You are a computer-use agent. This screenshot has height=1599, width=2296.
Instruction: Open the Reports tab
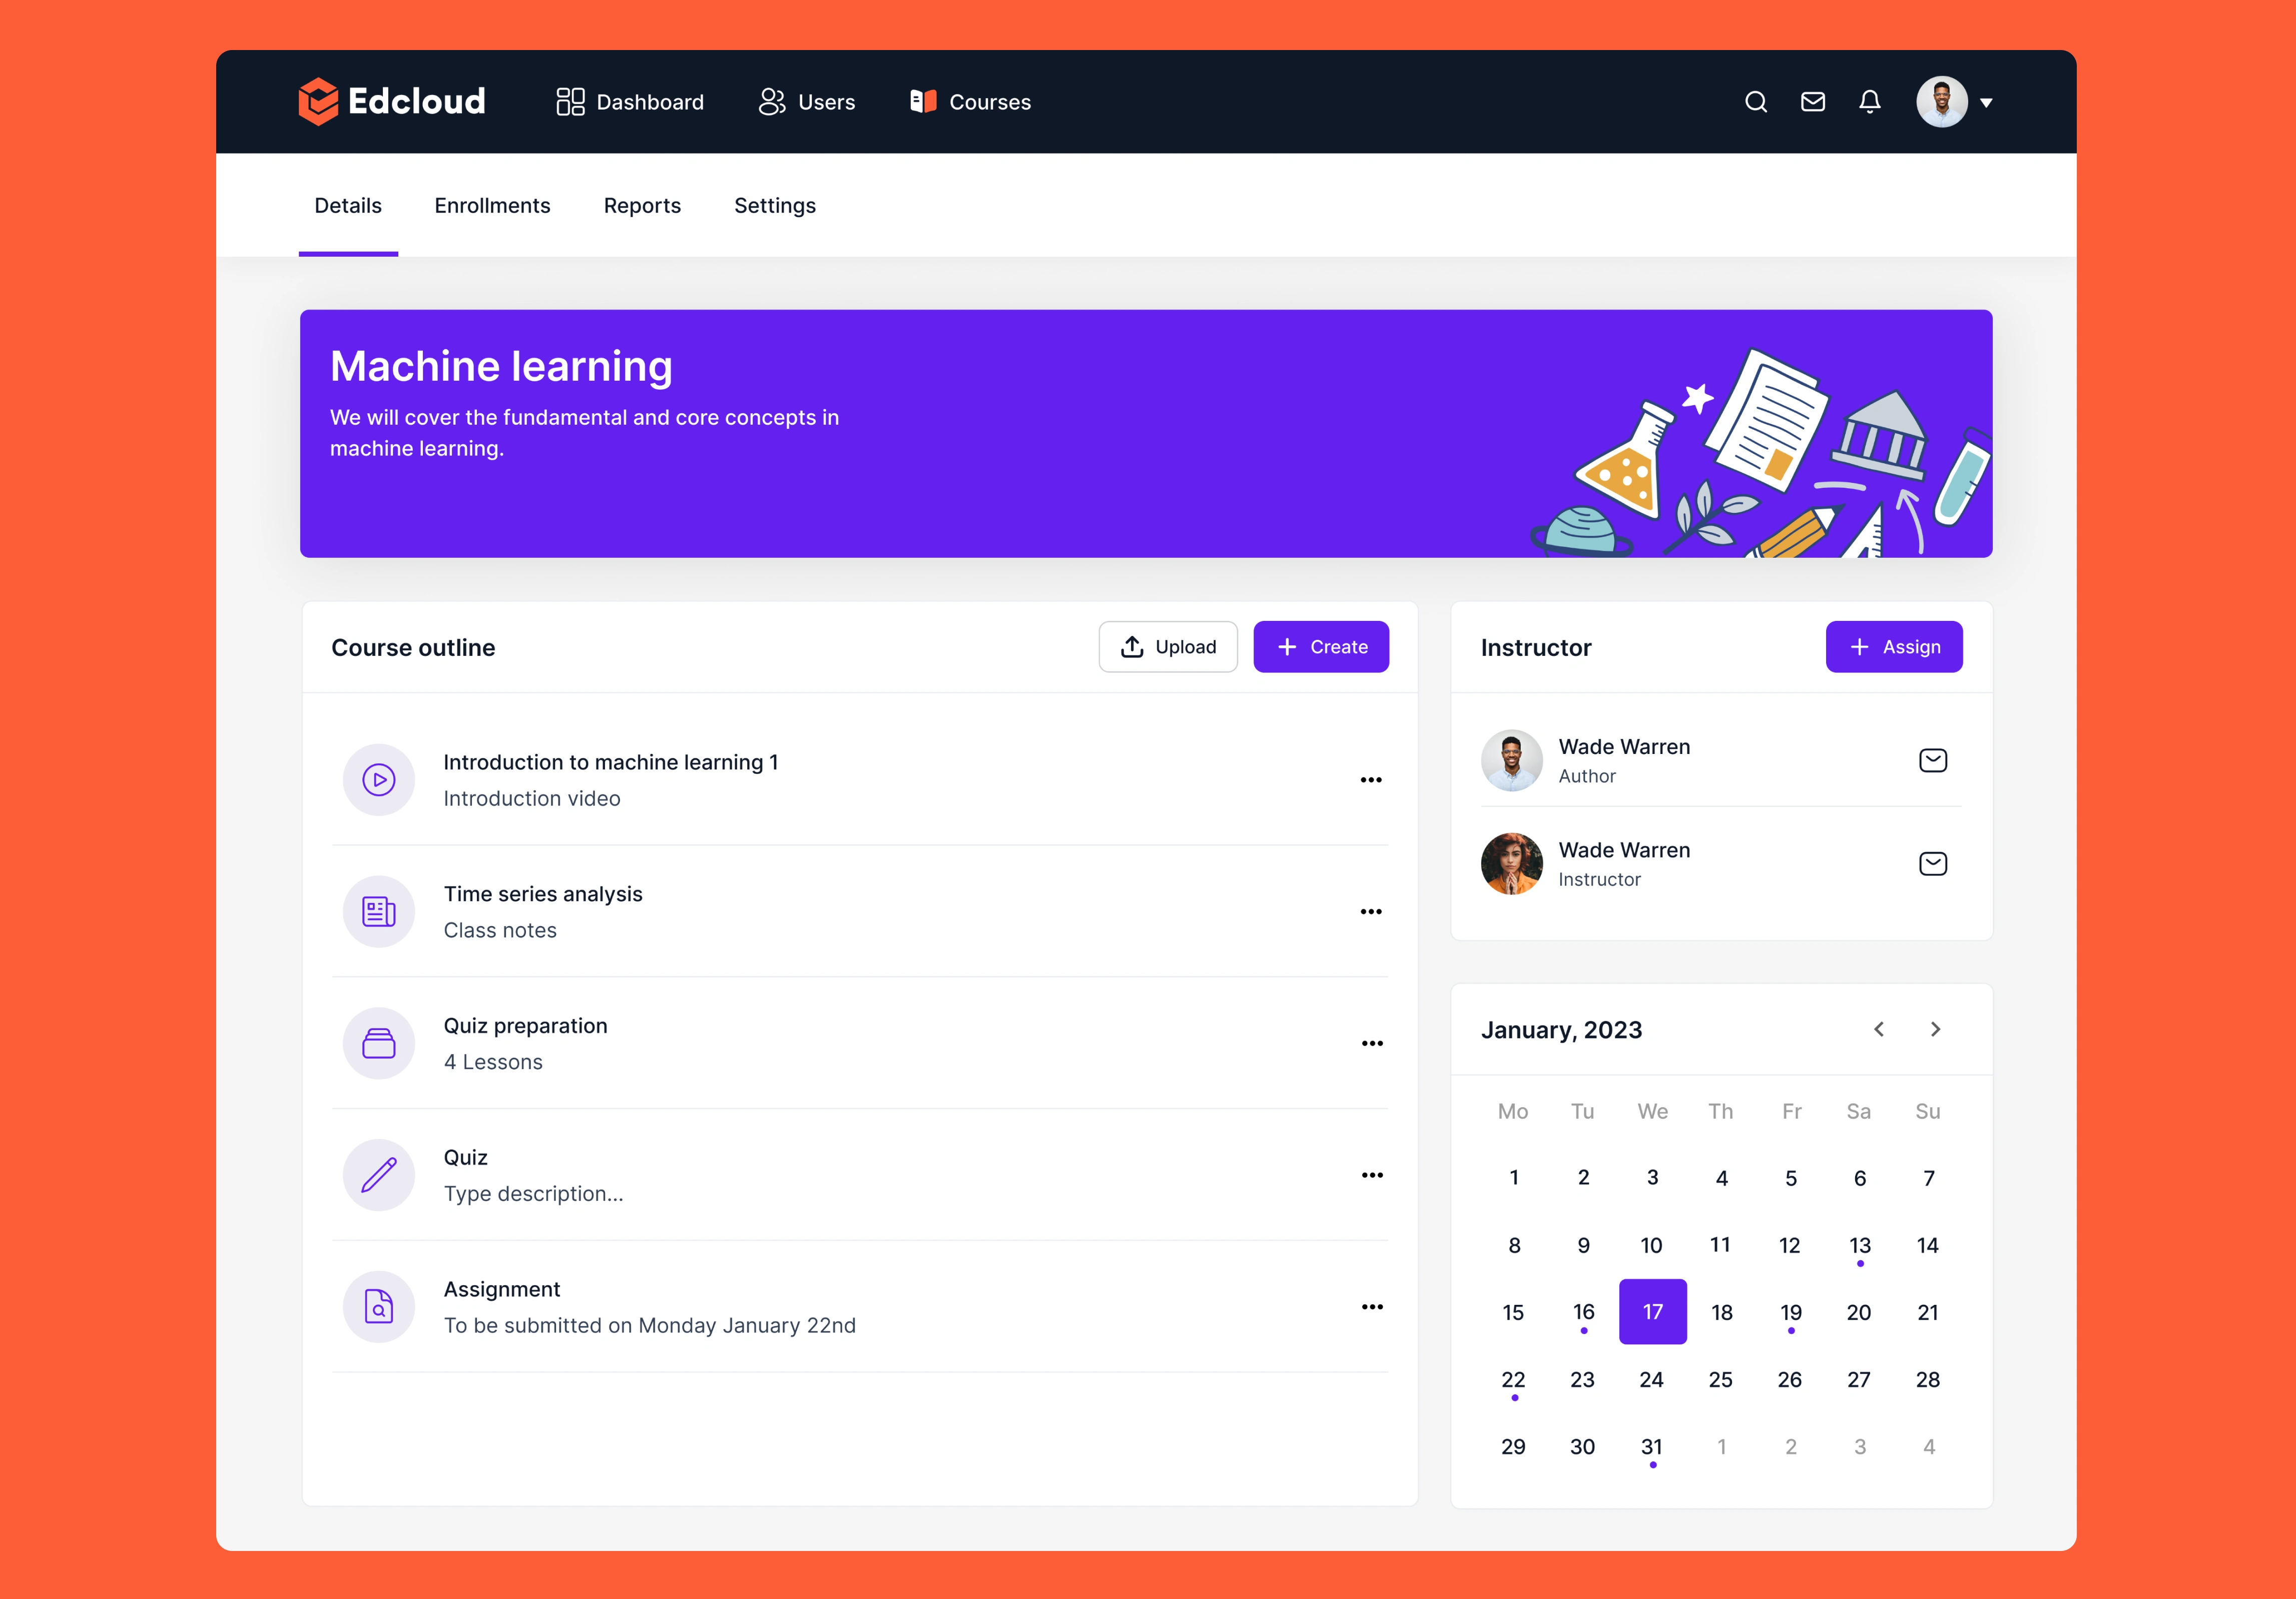tap(642, 206)
